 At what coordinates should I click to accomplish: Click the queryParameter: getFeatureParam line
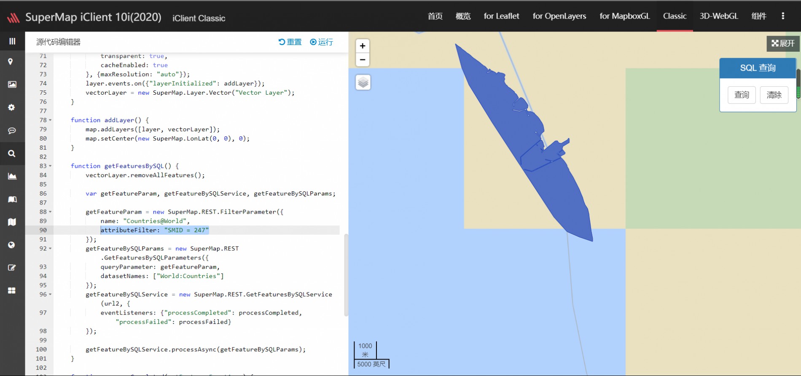coord(160,267)
